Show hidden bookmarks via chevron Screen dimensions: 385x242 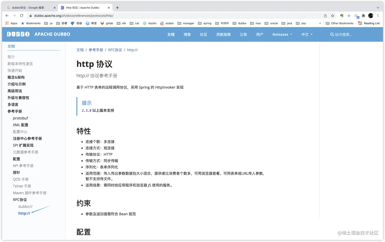pyautogui.click(x=320, y=23)
